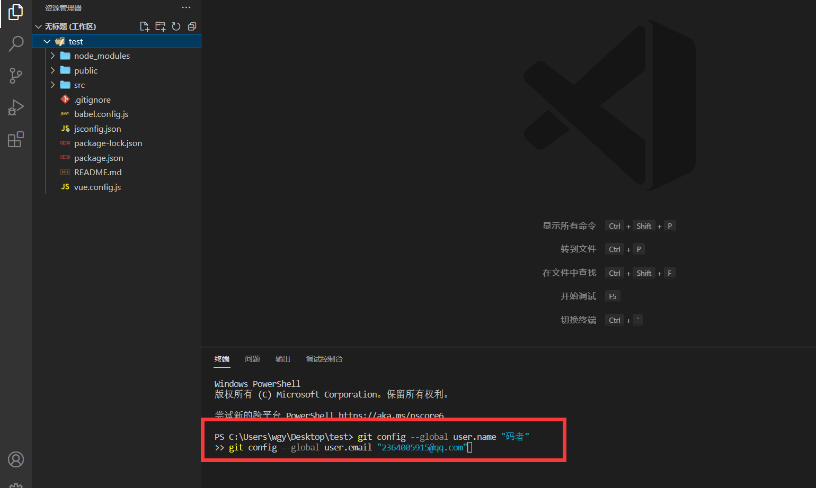Click the user.name command line in terminal
The width and height of the screenshot is (816, 488).
[372, 437]
